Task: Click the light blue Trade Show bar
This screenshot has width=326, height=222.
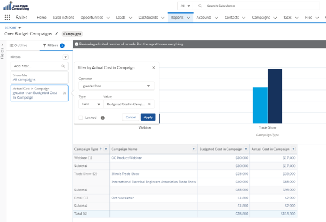Action: 260,105
